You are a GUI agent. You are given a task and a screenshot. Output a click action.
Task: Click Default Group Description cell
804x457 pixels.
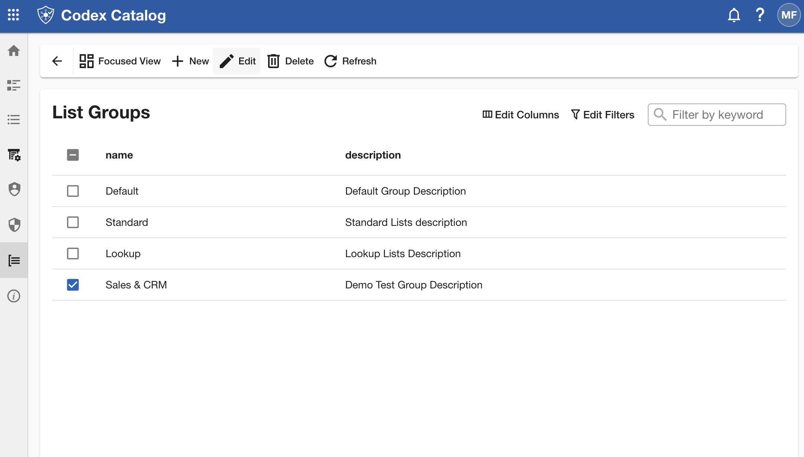coord(405,191)
